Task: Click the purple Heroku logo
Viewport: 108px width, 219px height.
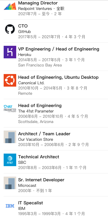Action: (x=10, y=52)
